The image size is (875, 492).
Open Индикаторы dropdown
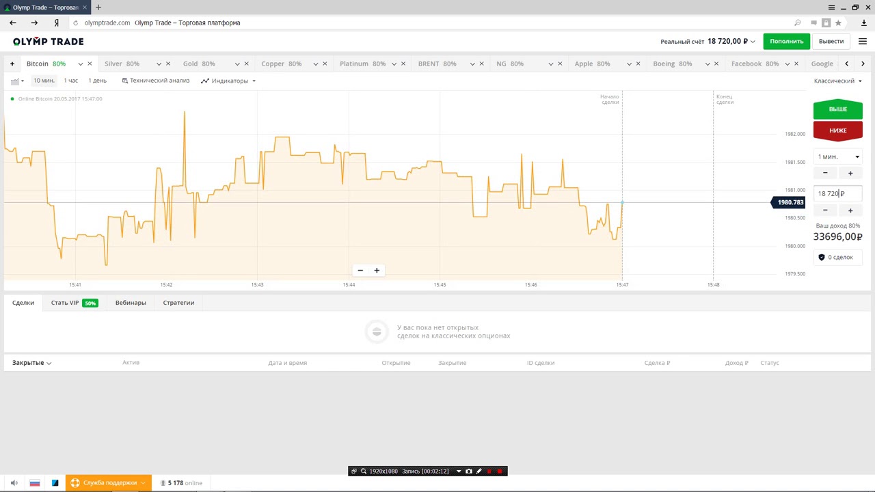click(x=228, y=81)
